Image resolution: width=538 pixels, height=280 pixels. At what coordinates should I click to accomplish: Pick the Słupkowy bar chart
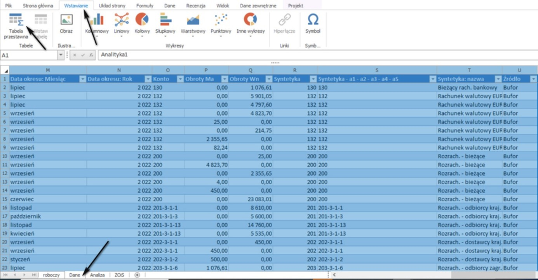pyautogui.click(x=165, y=25)
